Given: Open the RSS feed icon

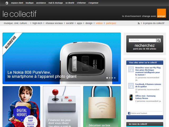Looking at the screenshot, I should point(139,23).
